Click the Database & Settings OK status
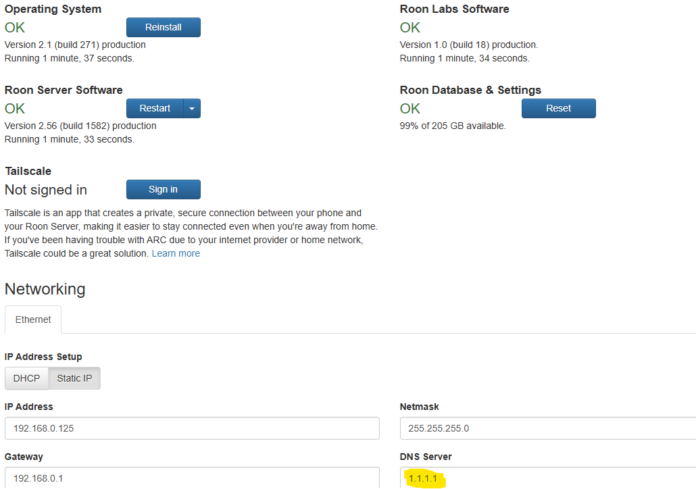Viewport: 696px width, 489px height. click(x=409, y=109)
